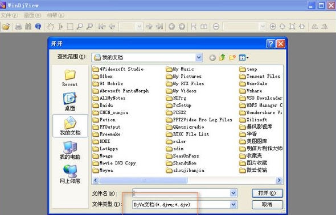Click the Previous page arrow icon
The image size is (336, 215).
pos(112,27)
